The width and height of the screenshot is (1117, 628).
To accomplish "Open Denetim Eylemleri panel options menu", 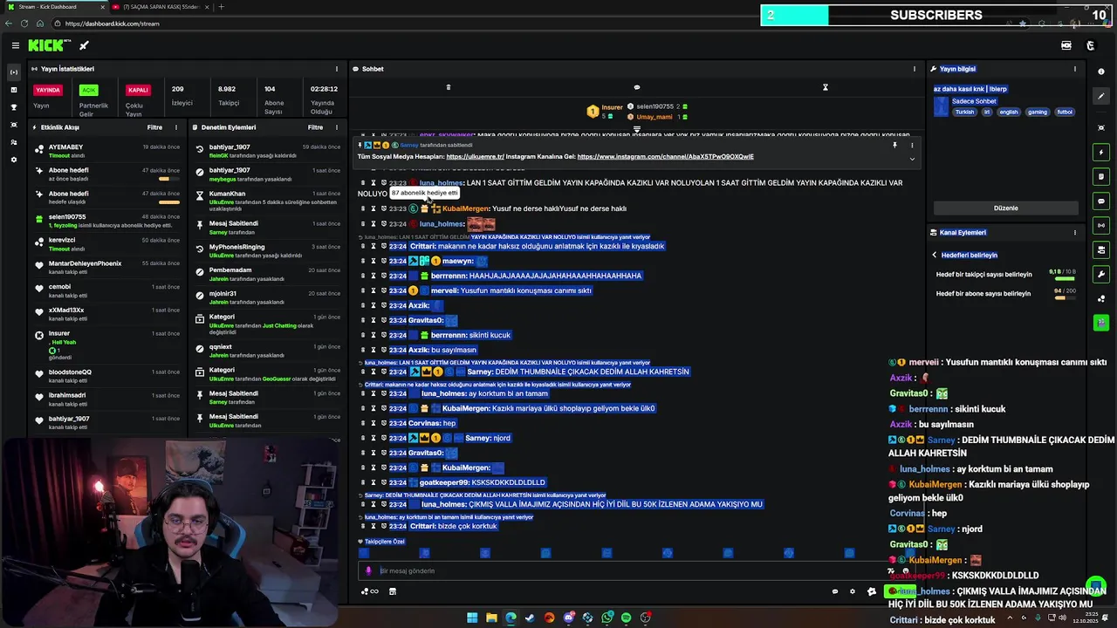I will pos(337,127).
